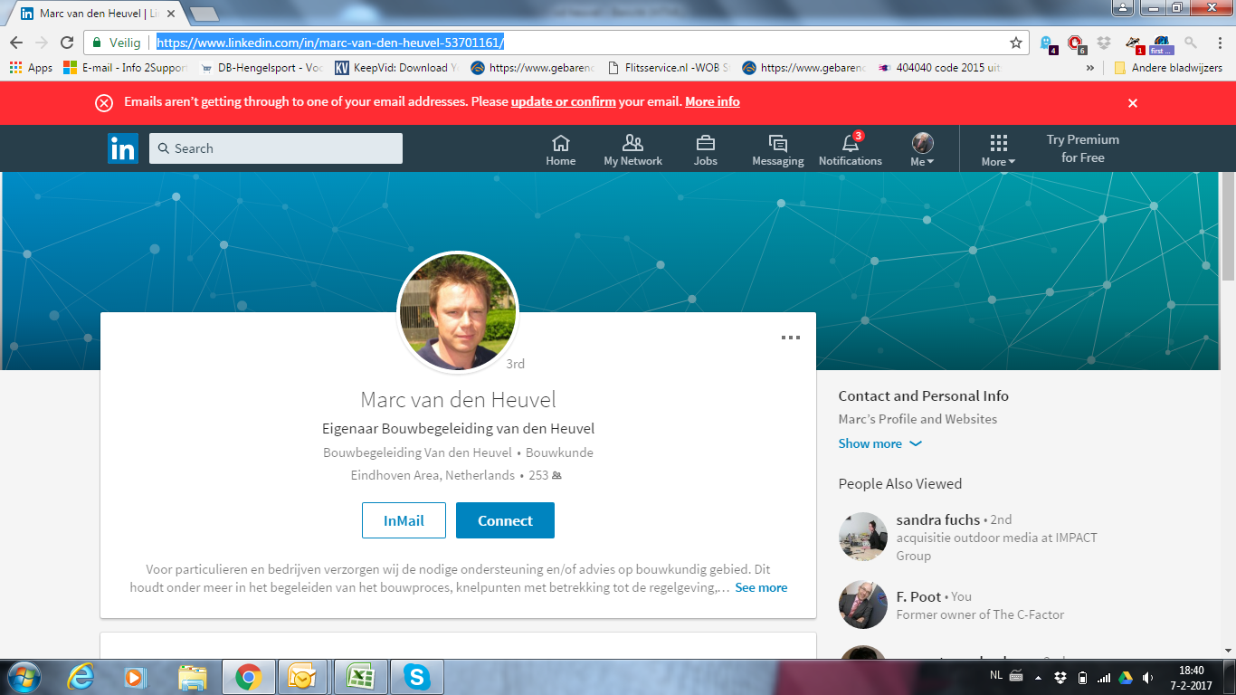The width and height of the screenshot is (1236, 695).
Task: Open Excel from the taskbar
Action: (361, 677)
